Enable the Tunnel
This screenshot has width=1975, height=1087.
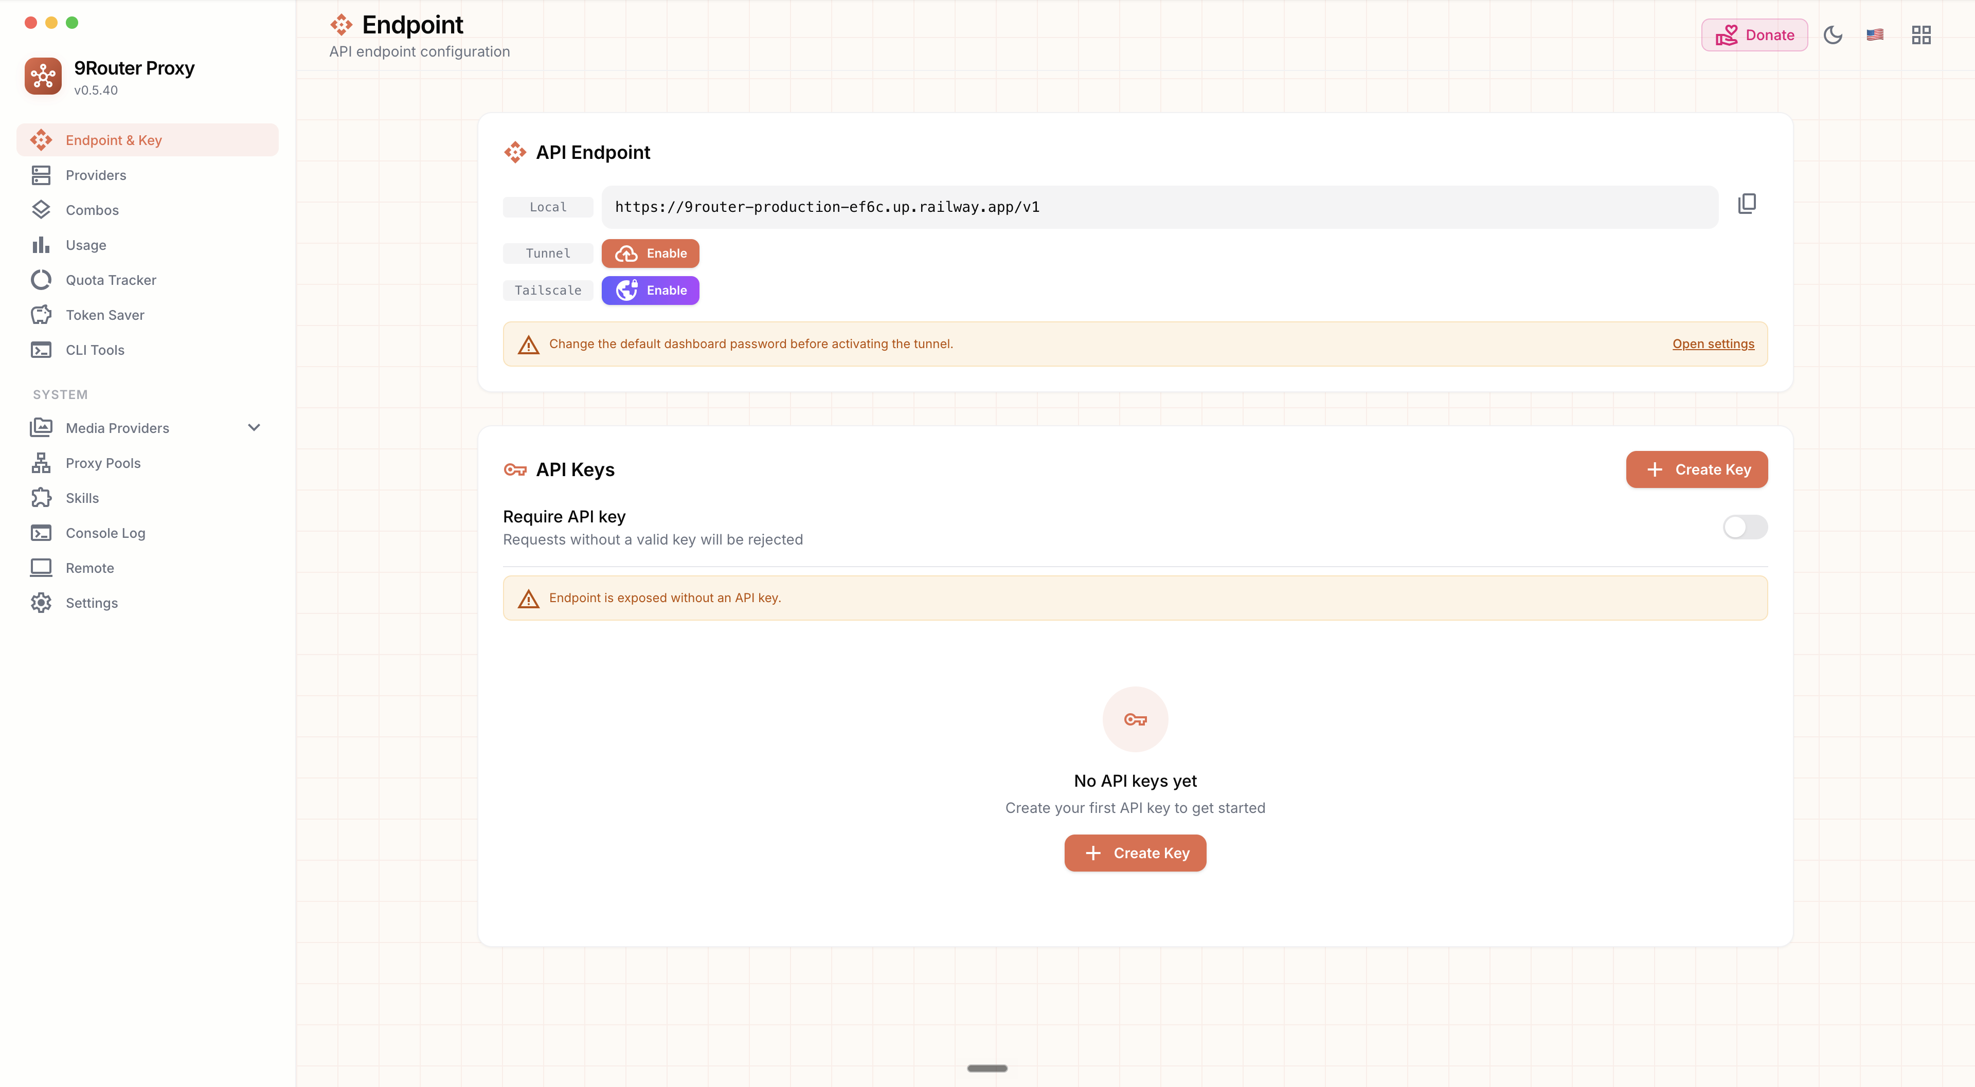tap(650, 253)
